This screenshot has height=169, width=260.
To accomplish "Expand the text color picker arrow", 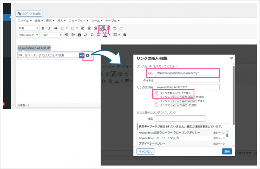I will tap(110, 35).
